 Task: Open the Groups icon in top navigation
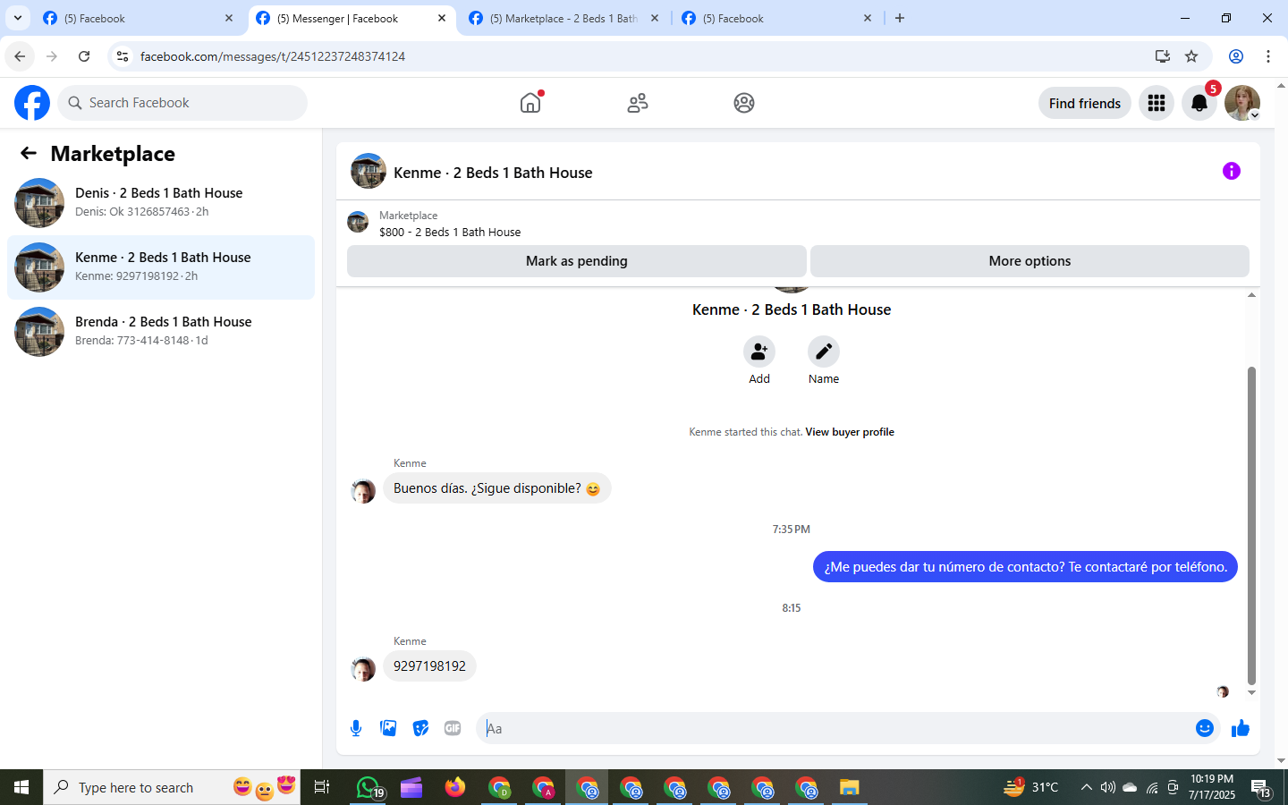pos(744,103)
